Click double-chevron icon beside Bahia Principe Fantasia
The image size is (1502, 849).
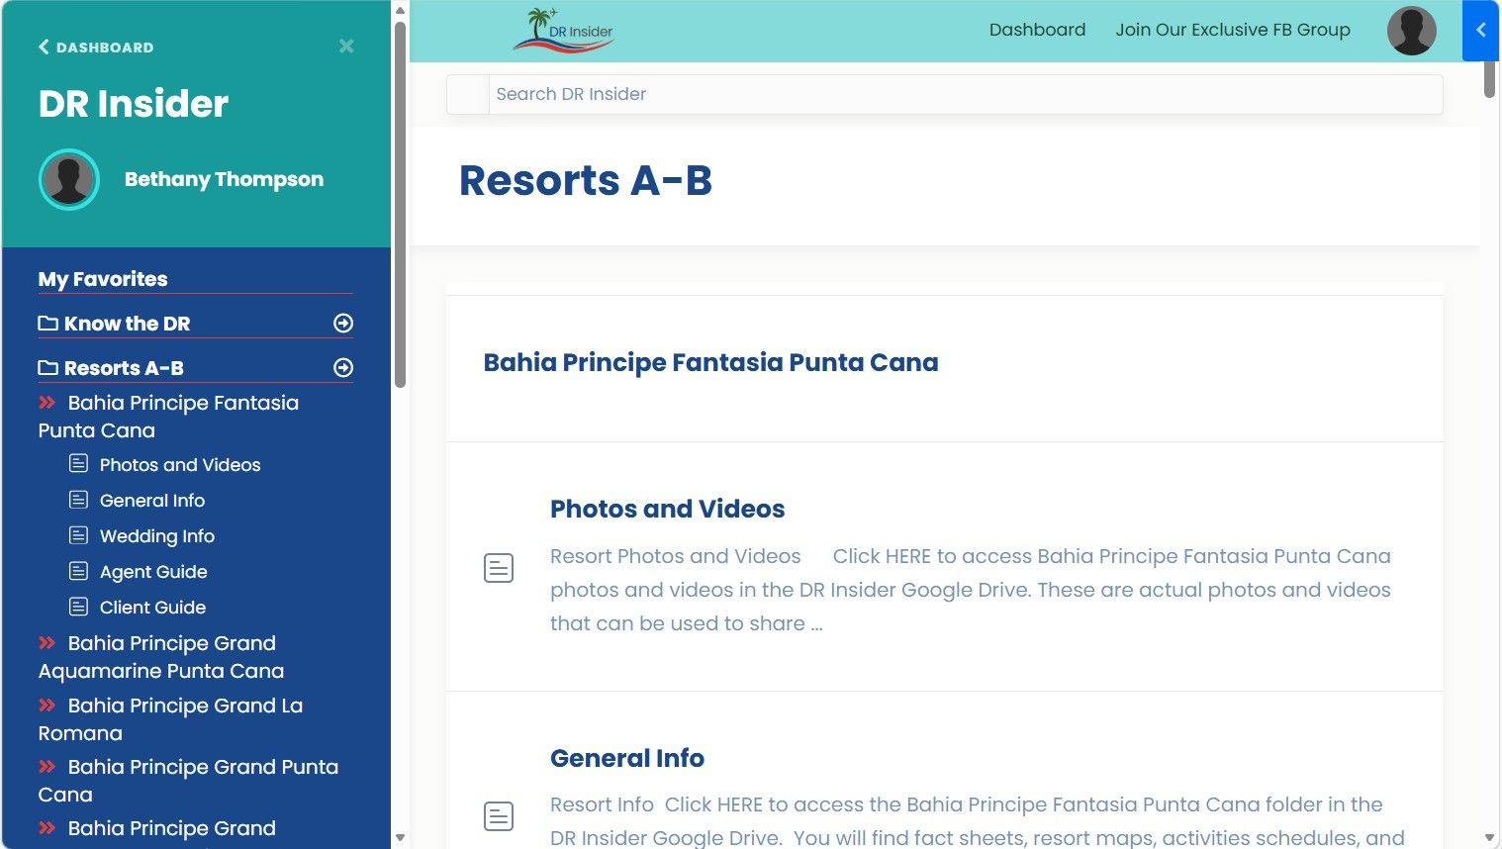47,402
